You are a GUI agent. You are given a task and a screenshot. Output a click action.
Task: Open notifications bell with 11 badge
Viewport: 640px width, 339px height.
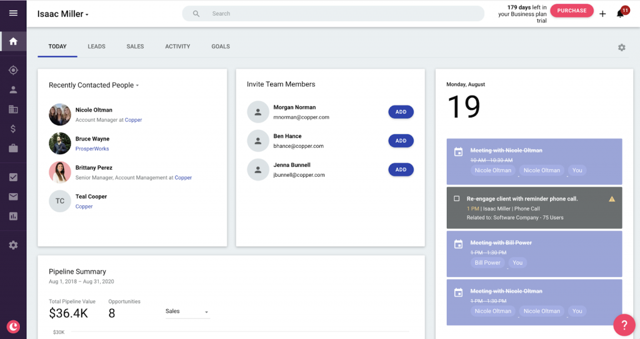621,13
